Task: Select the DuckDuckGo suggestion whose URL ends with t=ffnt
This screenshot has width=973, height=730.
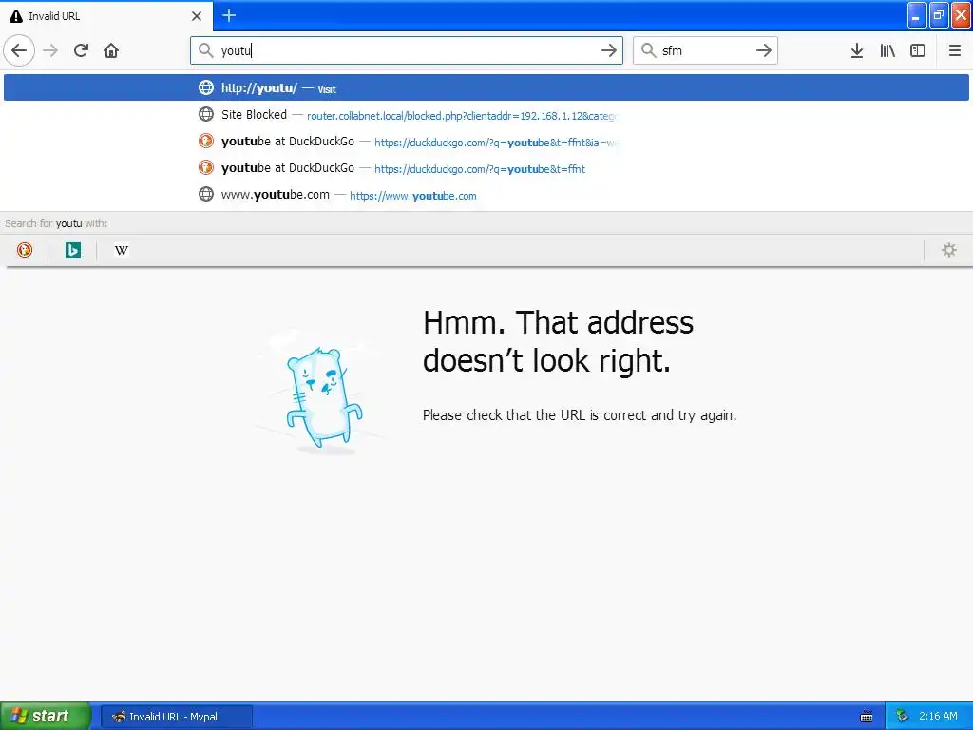Action: tap(486, 168)
